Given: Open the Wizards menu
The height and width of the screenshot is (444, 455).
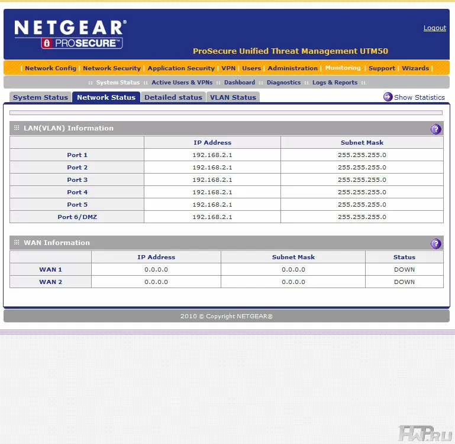Looking at the screenshot, I should coord(415,68).
